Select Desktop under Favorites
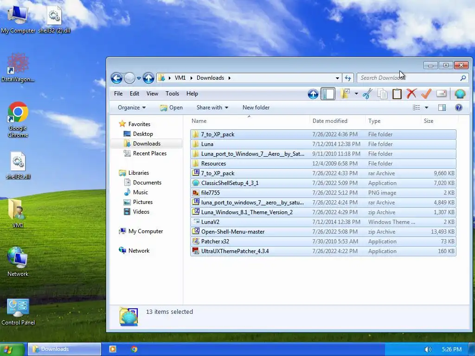 click(x=143, y=134)
